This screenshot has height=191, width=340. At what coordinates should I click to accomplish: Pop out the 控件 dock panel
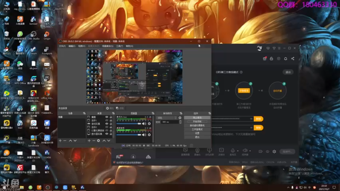pos(210,113)
